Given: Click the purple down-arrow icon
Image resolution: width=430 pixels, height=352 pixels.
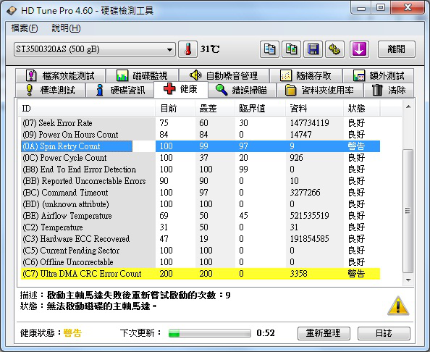Looking at the screenshot, I should pyautogui.click(x=359, y=49).
